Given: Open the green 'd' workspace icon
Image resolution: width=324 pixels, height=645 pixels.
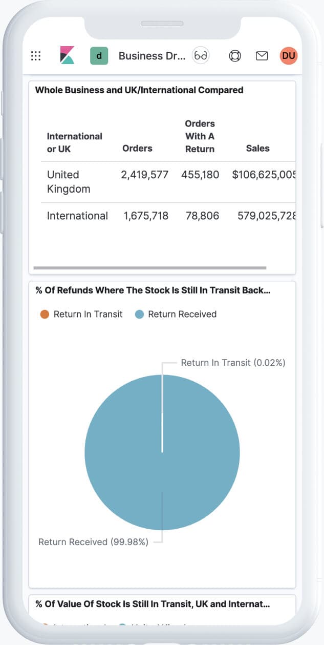Looking at the screenshot, I should click(100, 55).
